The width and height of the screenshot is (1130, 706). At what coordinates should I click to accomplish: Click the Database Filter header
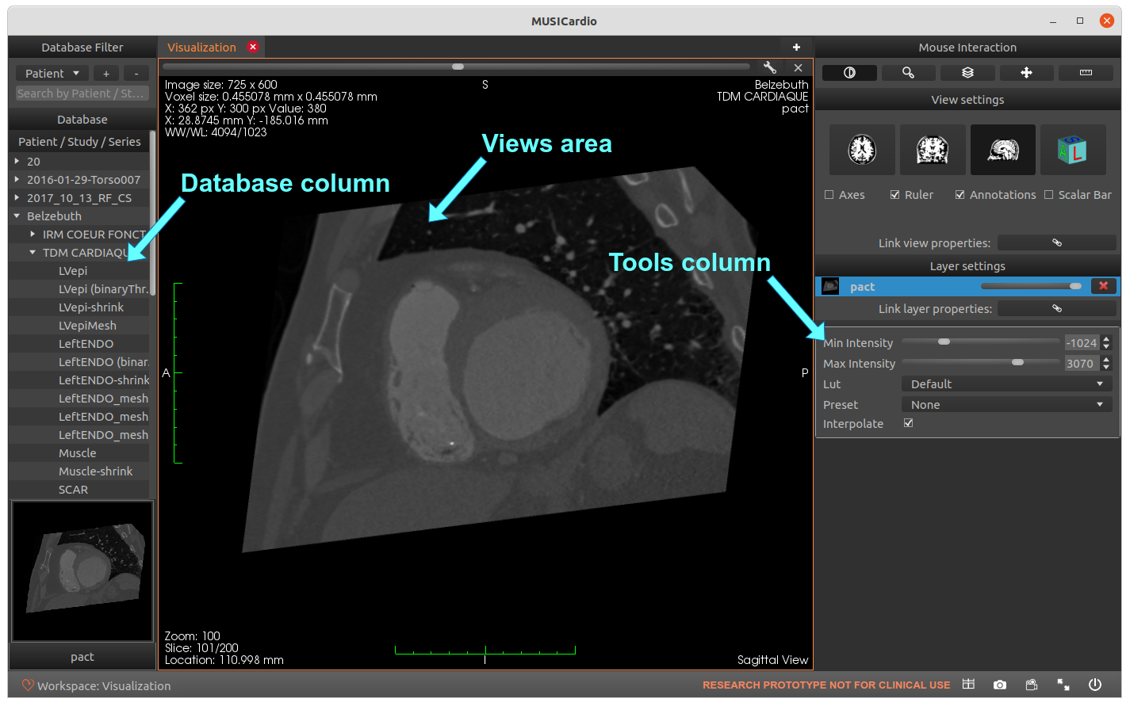[x=82, y=47]
